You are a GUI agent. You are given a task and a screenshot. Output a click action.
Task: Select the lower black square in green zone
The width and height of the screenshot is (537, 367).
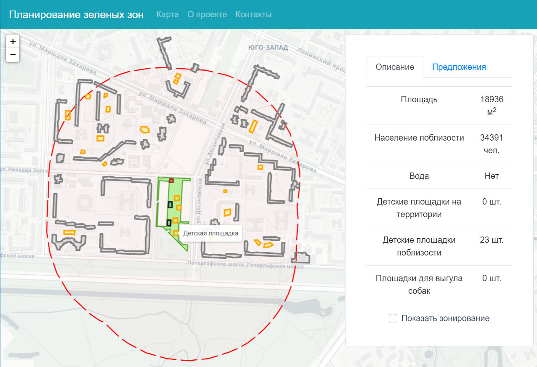[x=169, y=223]
